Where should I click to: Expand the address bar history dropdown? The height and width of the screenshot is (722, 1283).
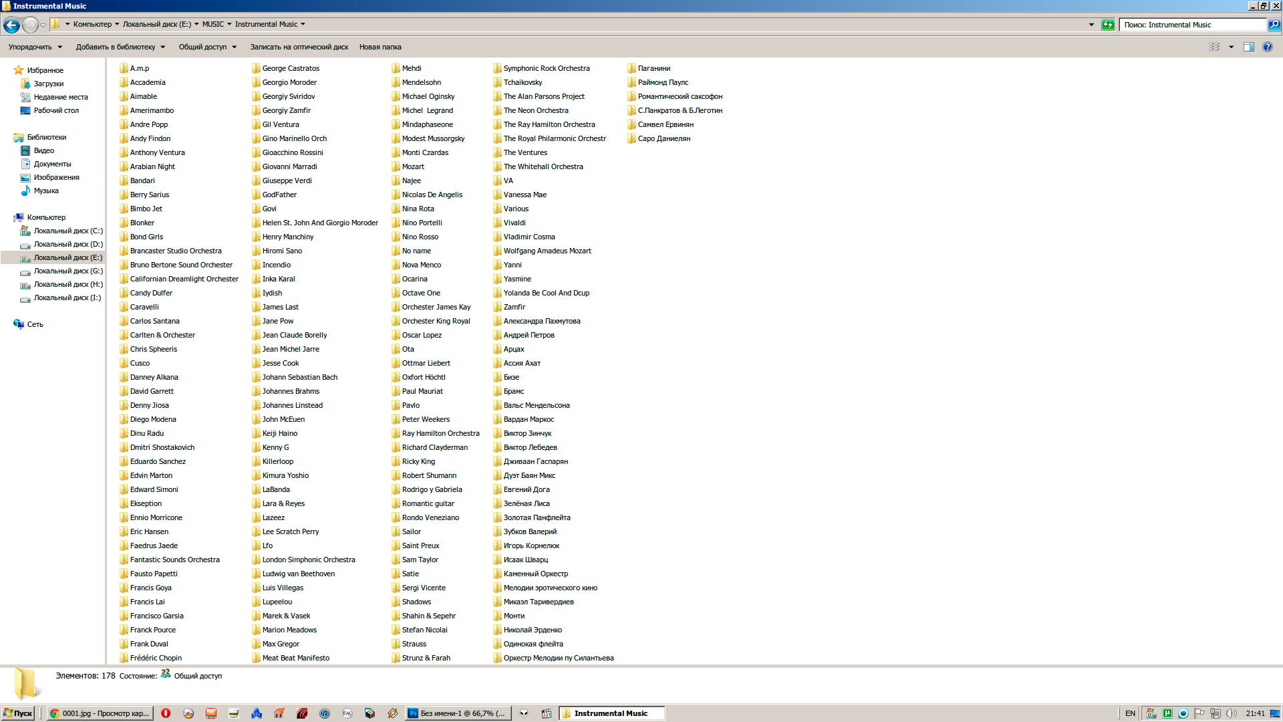[1091, 25]
